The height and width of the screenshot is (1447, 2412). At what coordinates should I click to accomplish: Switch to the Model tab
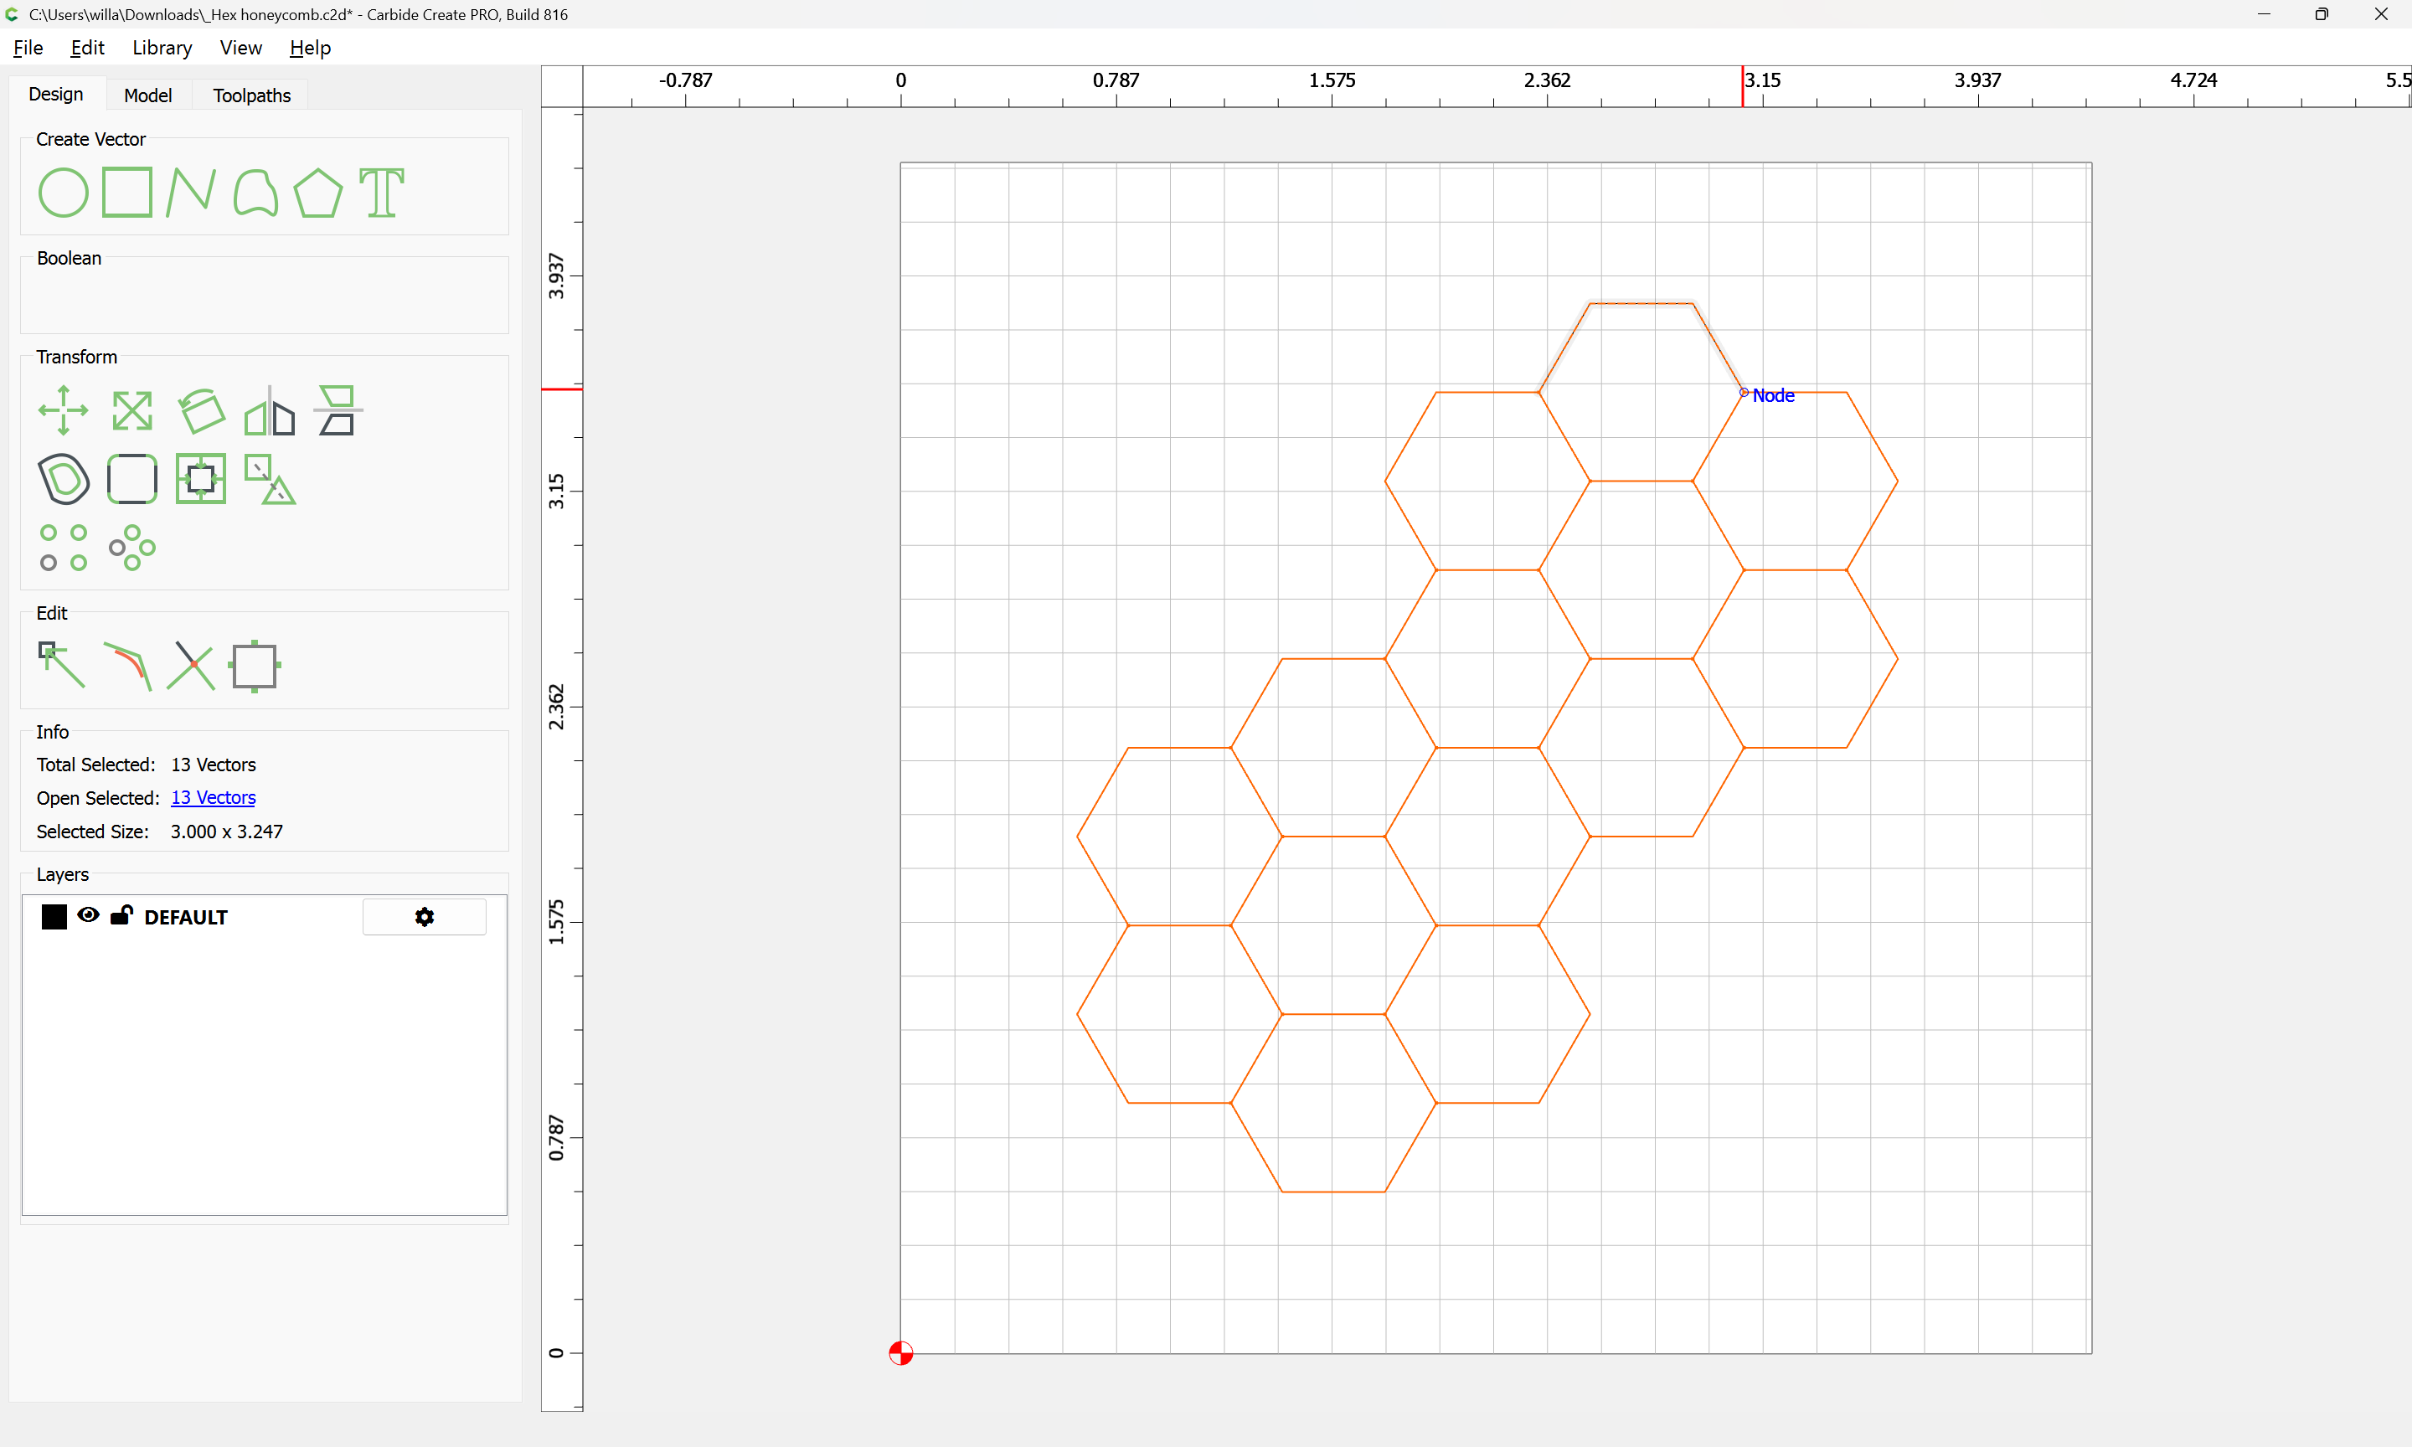tap(148, 95)
